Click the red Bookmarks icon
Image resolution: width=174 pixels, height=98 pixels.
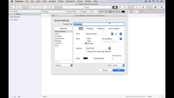[x=143, y=7]
